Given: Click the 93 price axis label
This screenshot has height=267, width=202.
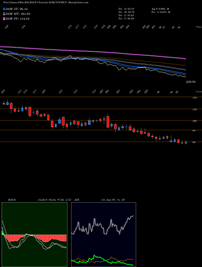Looking at the screenshot, I should click(x=194, y=142).
